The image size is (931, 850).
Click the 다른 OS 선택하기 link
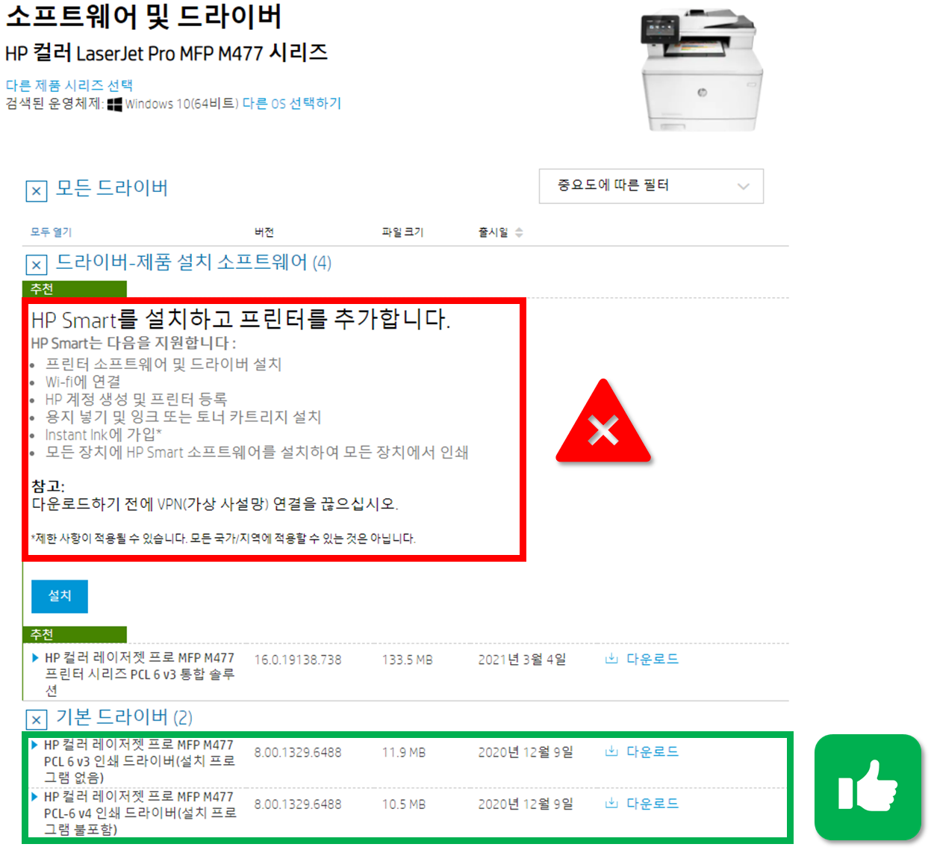pos(292,103)
